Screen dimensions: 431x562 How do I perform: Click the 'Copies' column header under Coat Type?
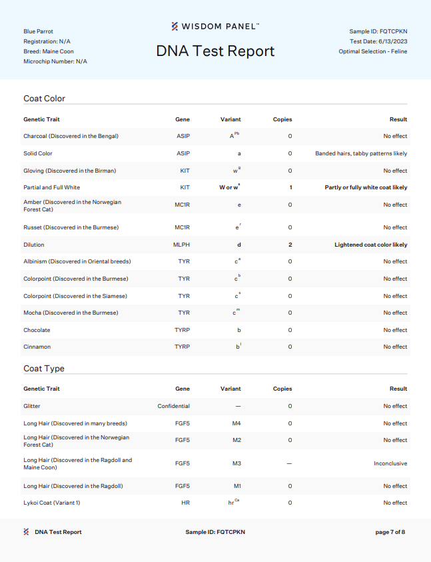coord(282,389)
